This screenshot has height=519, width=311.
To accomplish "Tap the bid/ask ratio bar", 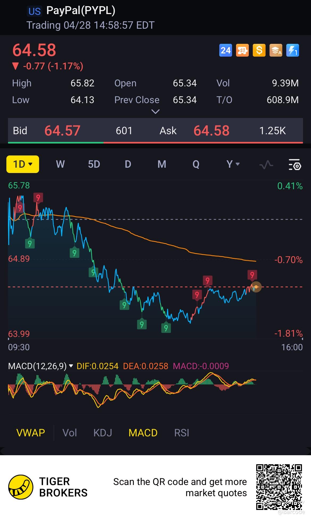I will [x=155, y=143].
